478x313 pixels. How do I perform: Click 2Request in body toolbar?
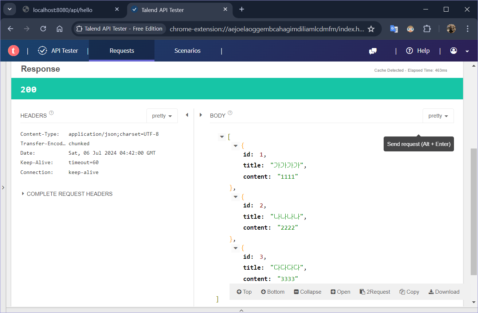tap(375, 292)
